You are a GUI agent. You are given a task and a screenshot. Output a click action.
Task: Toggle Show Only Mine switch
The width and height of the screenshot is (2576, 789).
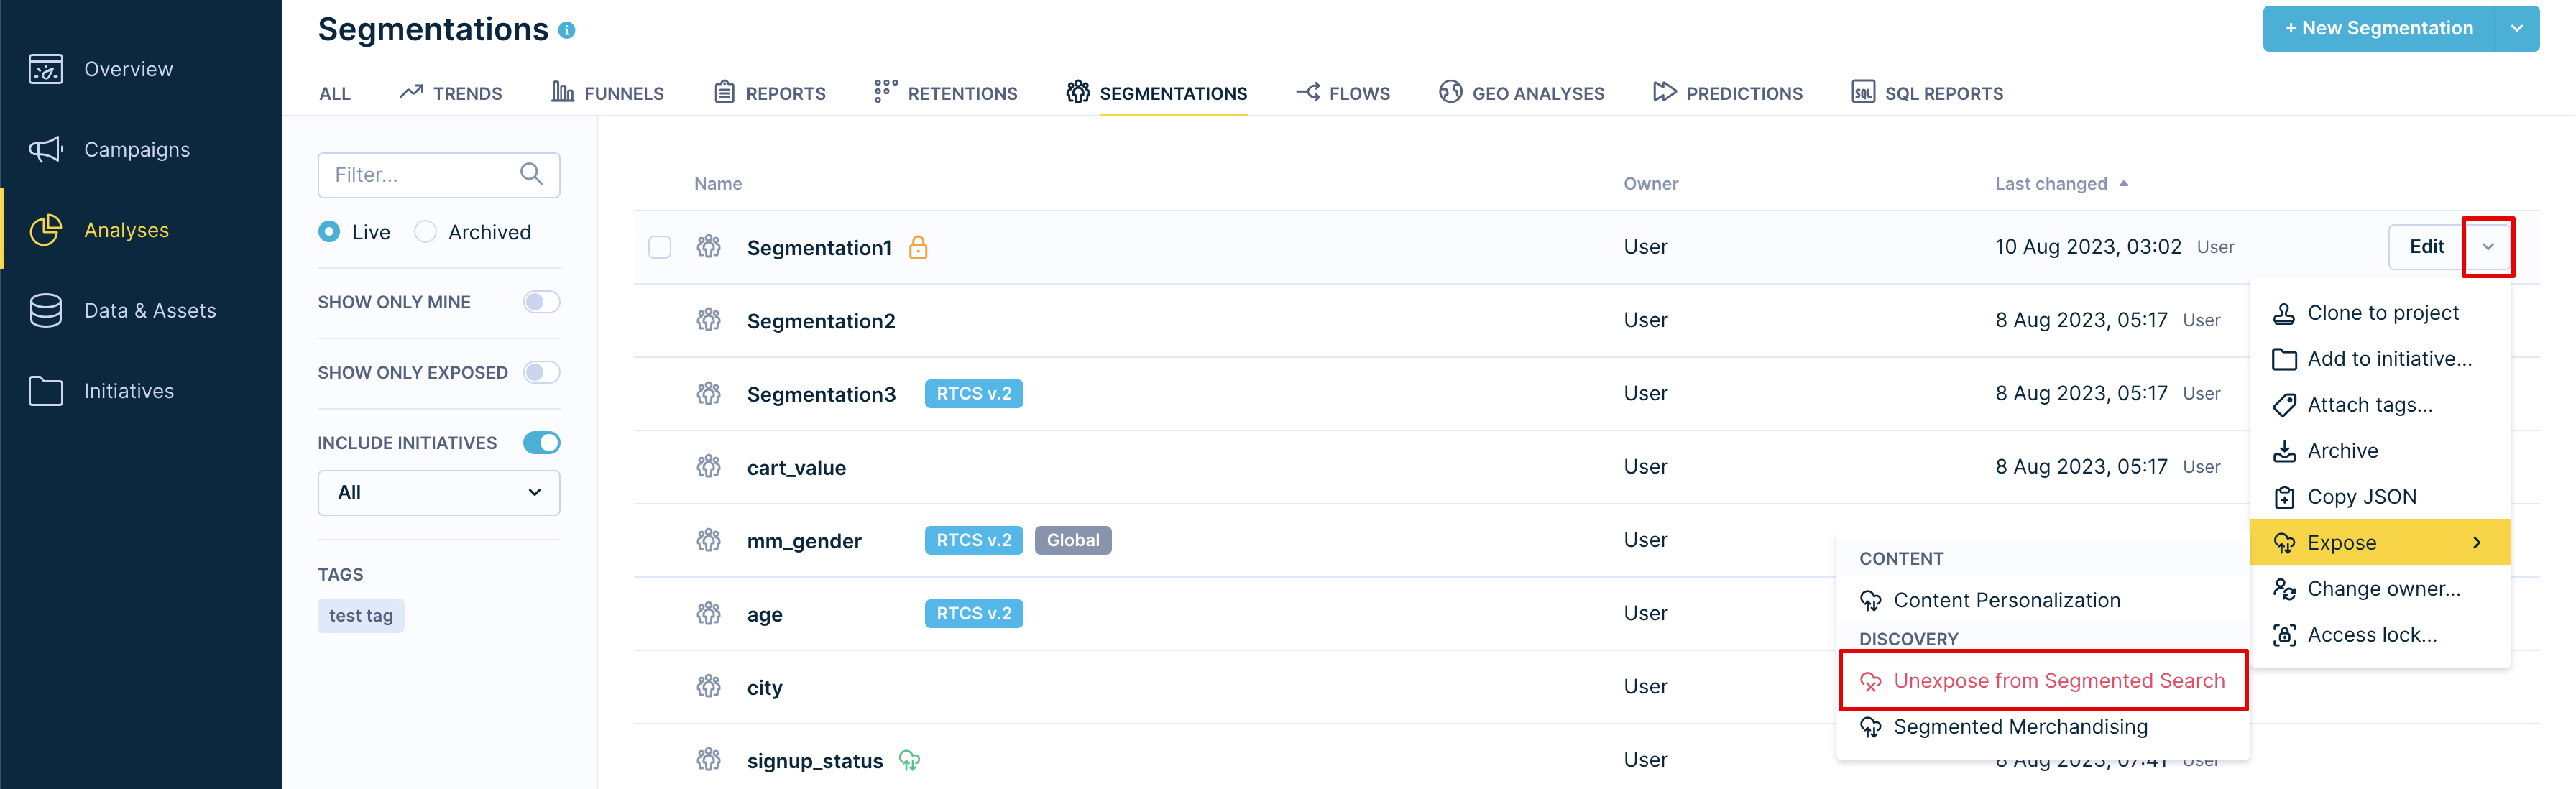pyautogui.click(x=541, y=302)
